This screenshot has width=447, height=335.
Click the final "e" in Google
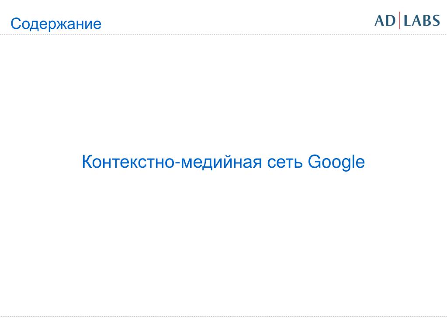360,163
